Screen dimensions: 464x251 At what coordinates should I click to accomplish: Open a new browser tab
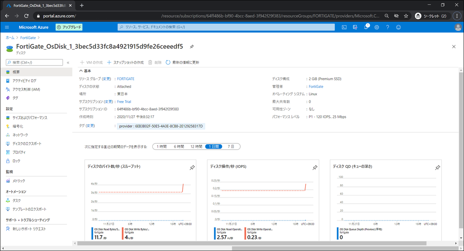tap(82, 5)
